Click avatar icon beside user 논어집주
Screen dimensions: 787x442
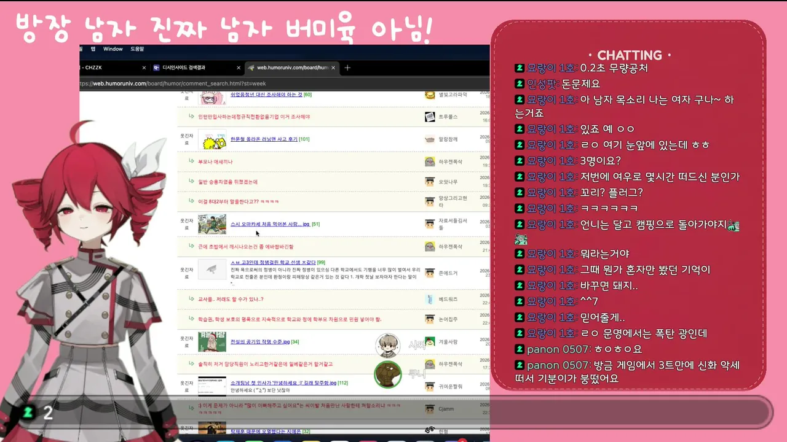pyautogui.click(x=430, y=319)
